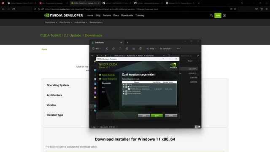Click the Rename icon in the Explorer toolbar
Viewport: 270px width, 152px height.
127,49
